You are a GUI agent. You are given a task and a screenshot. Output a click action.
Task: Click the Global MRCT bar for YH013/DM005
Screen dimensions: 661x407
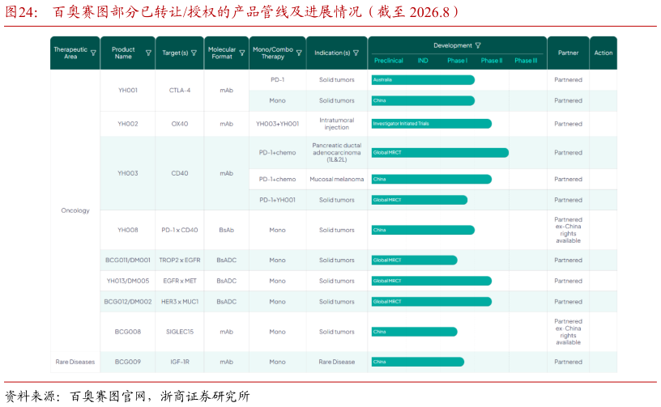click(x=431, y=281)
